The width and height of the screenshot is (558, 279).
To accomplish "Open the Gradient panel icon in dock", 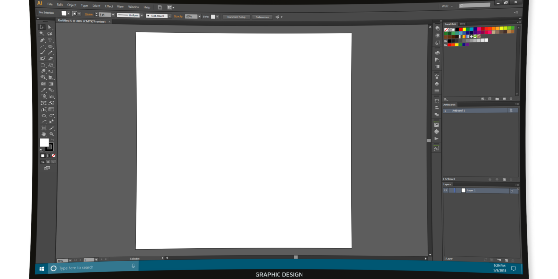I will [x=437, y=67].
